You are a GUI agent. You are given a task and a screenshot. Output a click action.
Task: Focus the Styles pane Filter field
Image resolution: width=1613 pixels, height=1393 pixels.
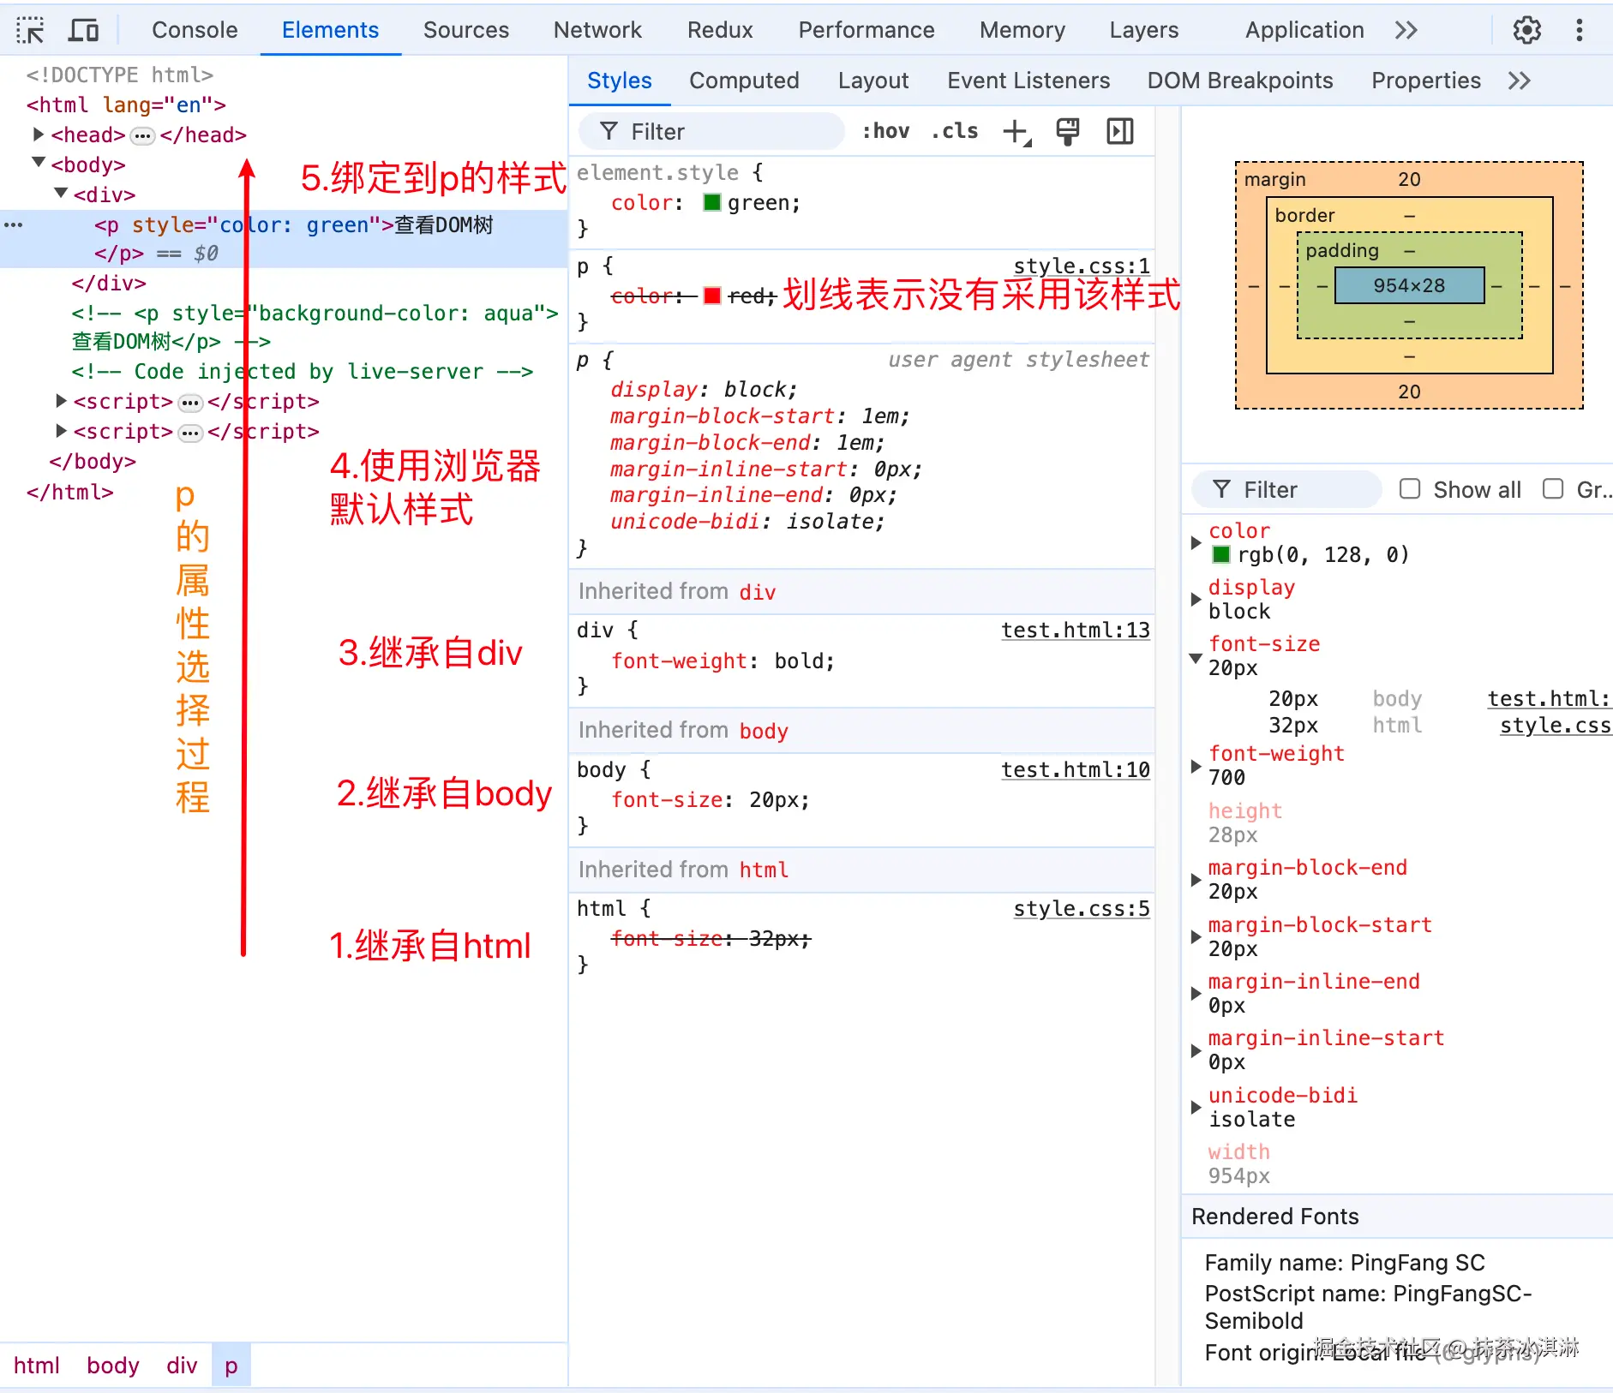[711, 131]
